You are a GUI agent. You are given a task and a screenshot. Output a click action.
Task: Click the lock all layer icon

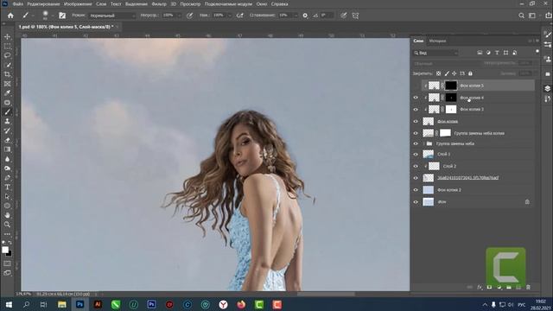[470, 73]
